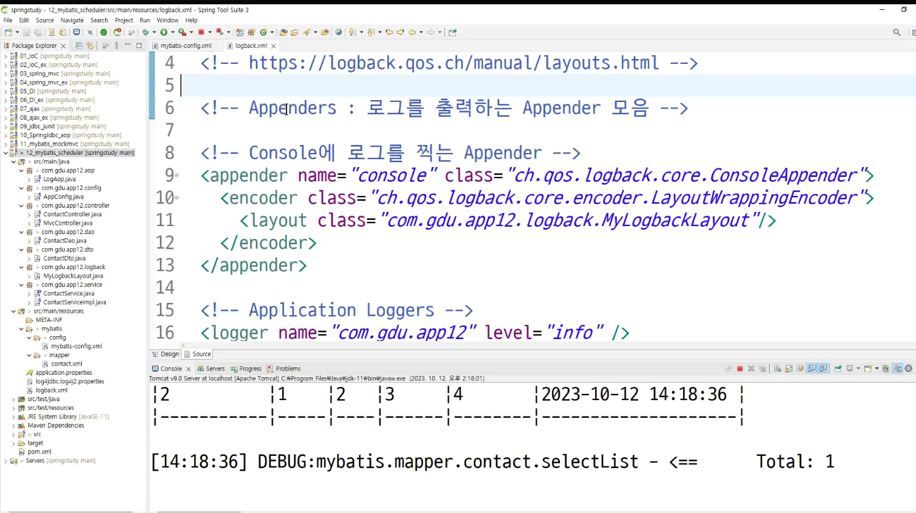This screenshot has width=916, height=513.
Task: Expand the Maven Dependencies node
Action: [14, 426]
